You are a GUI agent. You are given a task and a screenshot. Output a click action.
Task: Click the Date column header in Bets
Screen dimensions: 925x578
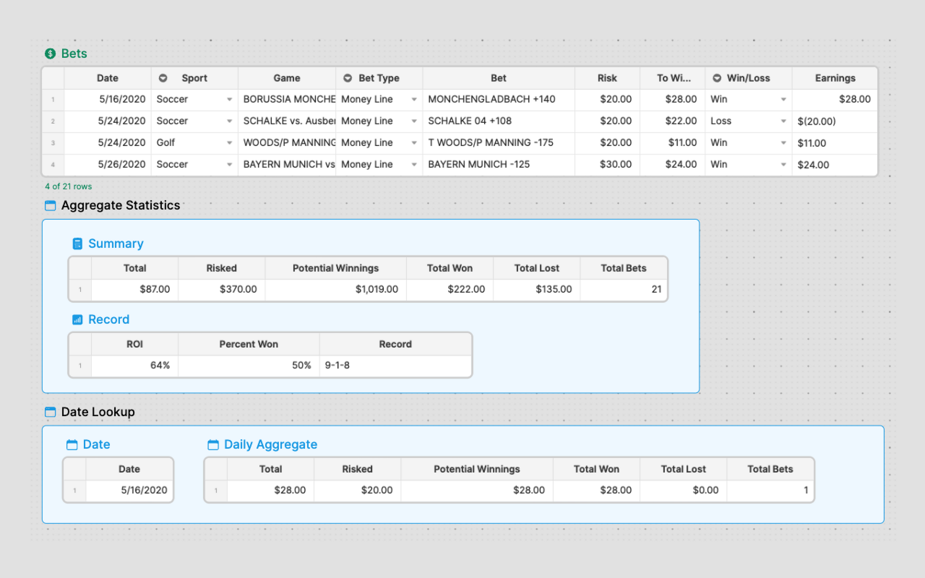pyautogui.click(x=107, y=78)
